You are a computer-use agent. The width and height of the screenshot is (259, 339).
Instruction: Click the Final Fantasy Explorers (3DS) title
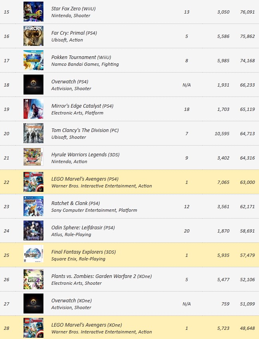click(x=84, y=252)
